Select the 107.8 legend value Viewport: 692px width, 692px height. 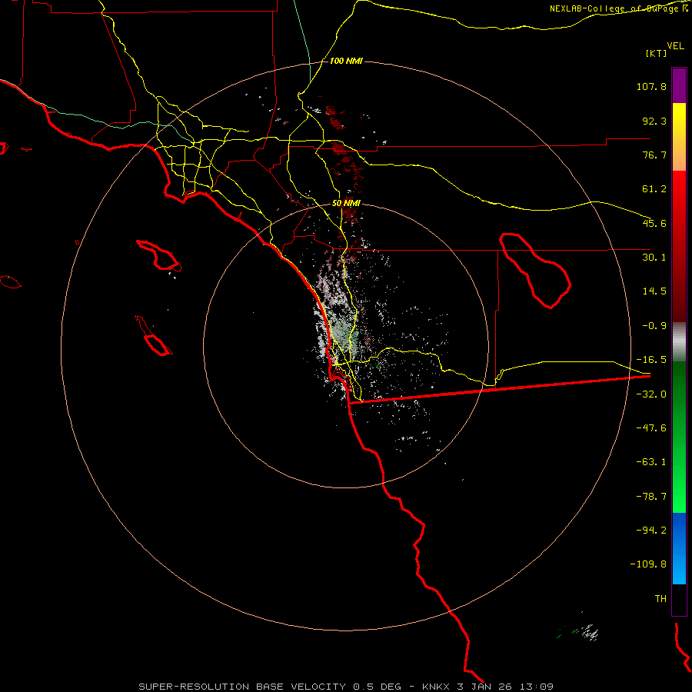(651, 86)
